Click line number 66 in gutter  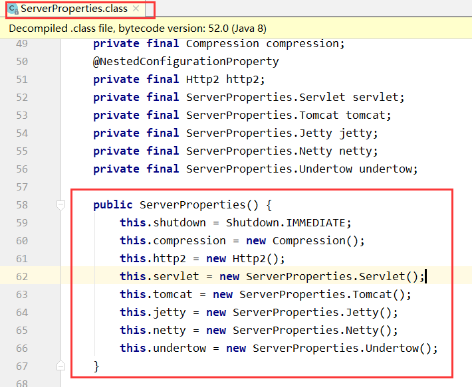22,348
